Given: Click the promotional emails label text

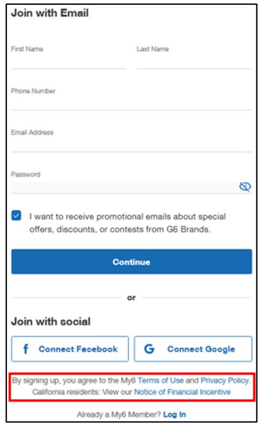Looking at the screenshot, I should (x=127, y=223).
